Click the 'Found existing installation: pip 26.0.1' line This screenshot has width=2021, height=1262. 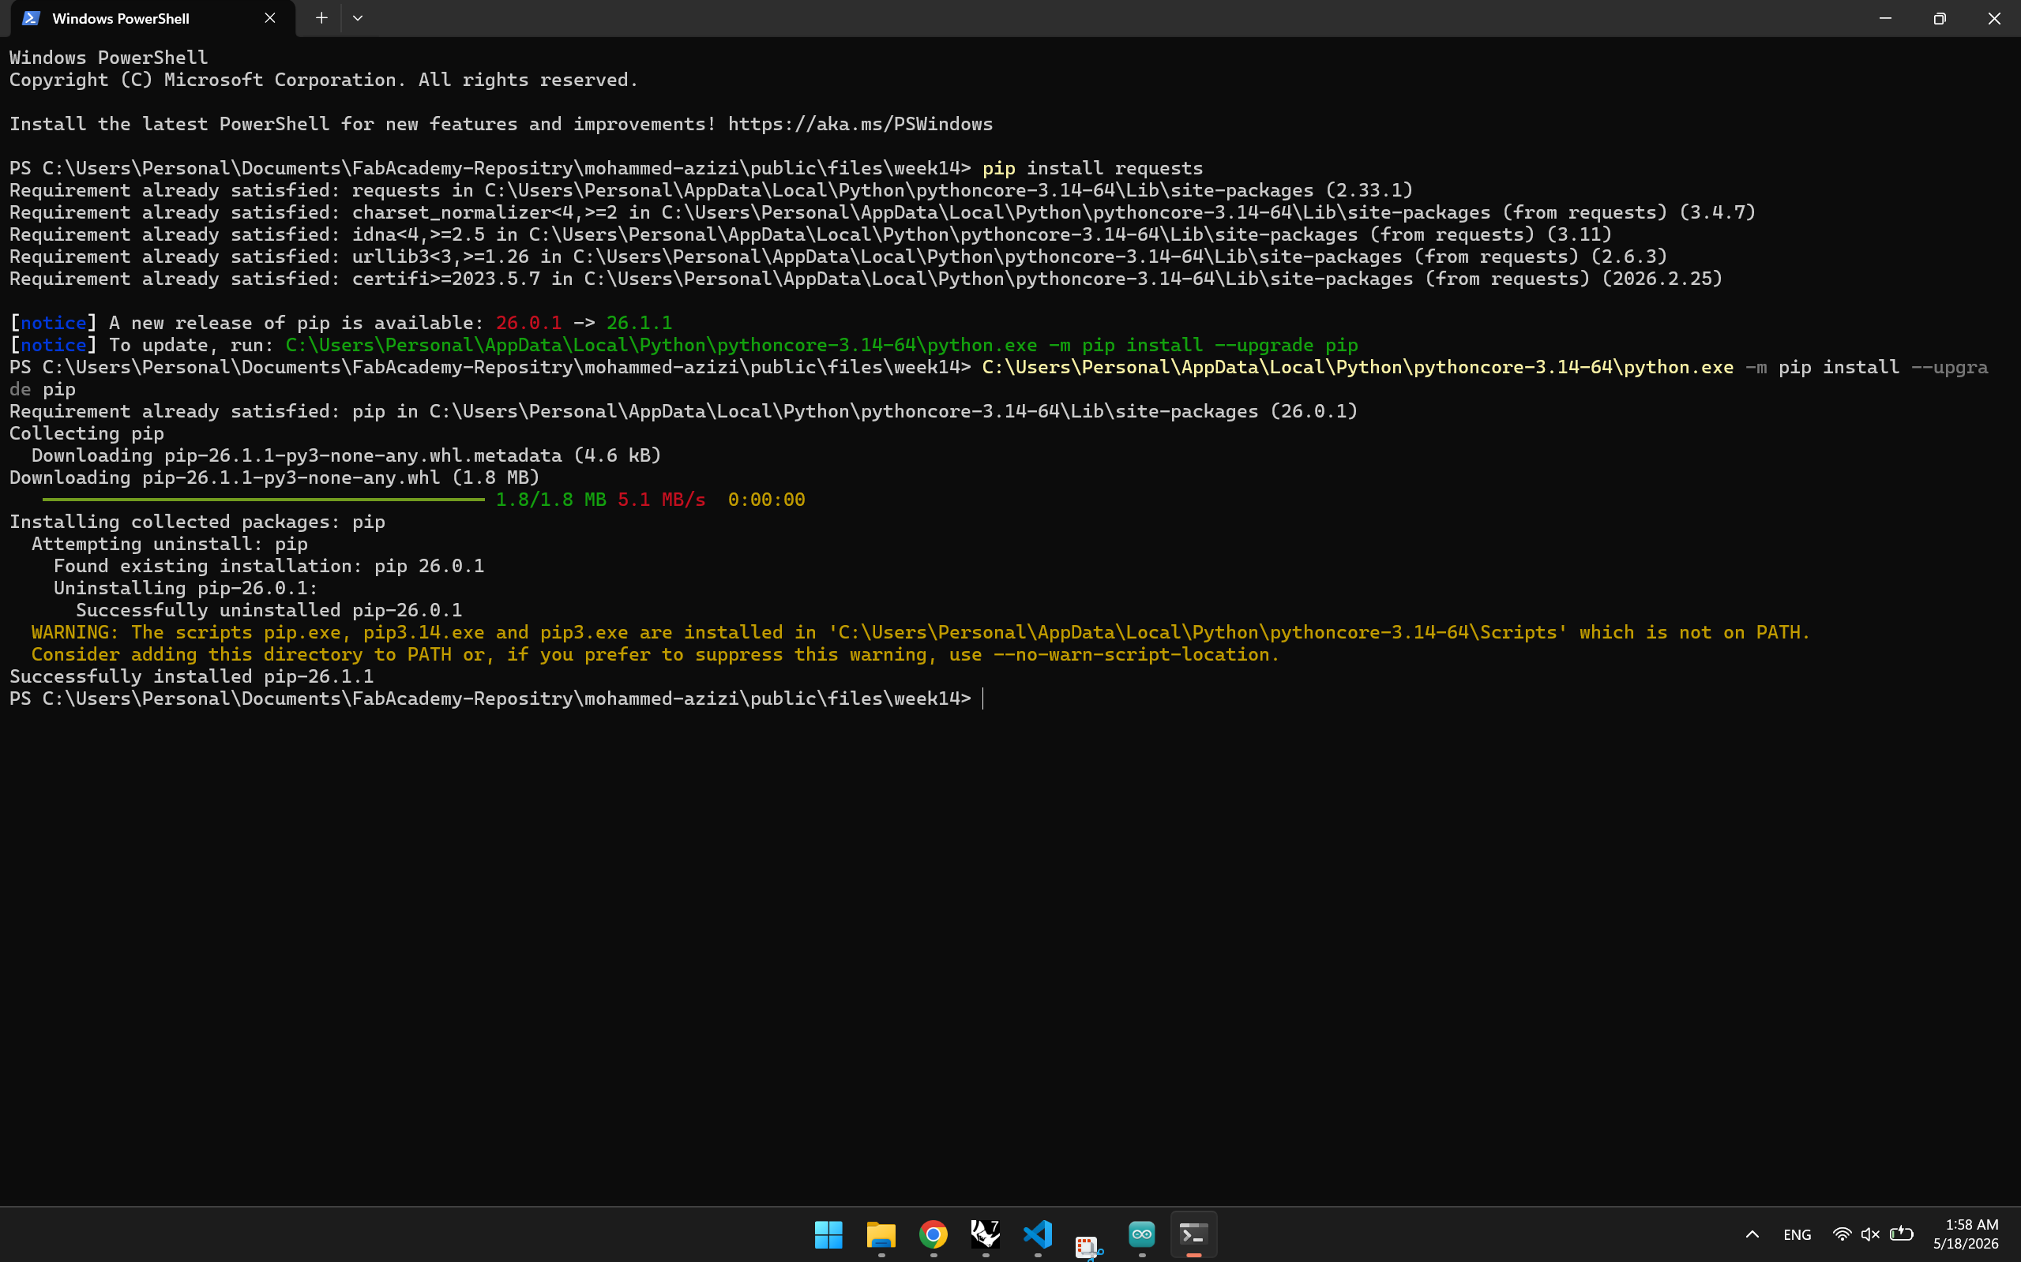coord(269,567)
